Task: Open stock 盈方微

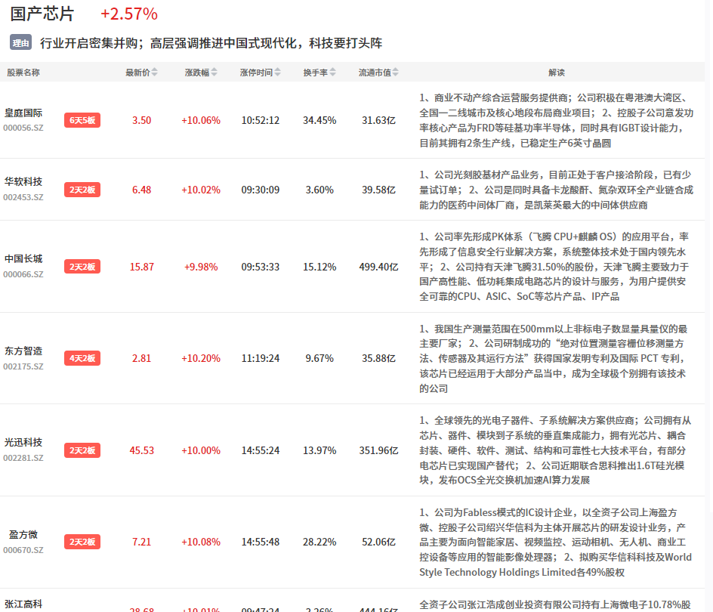Action: click(x=23, y=535)
